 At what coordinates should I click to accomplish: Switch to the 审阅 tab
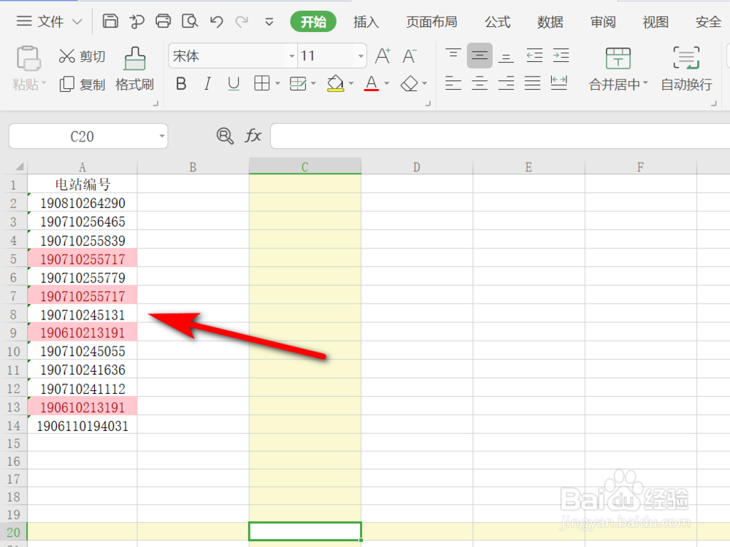(x=603, y=22)
